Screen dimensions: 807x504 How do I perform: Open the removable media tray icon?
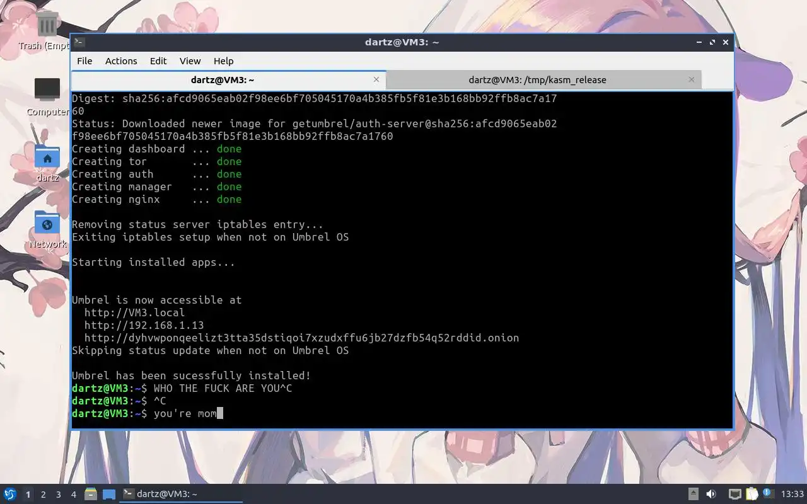tap(694, 494)
